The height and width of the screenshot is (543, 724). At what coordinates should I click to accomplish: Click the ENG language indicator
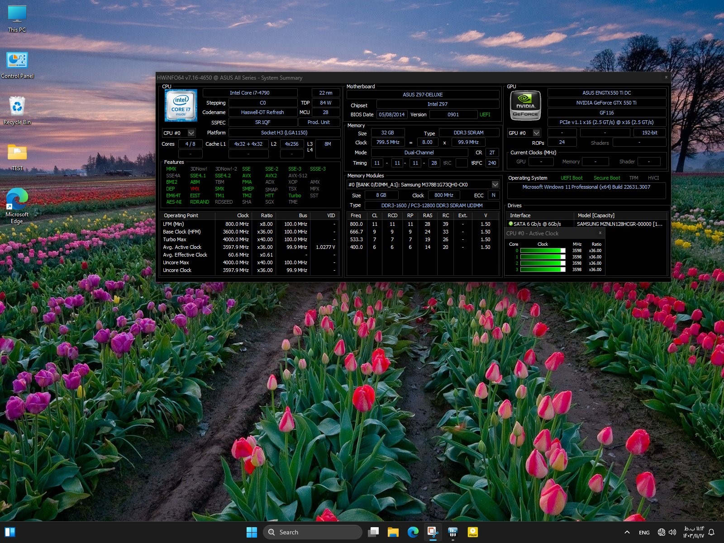click(644, 533)
